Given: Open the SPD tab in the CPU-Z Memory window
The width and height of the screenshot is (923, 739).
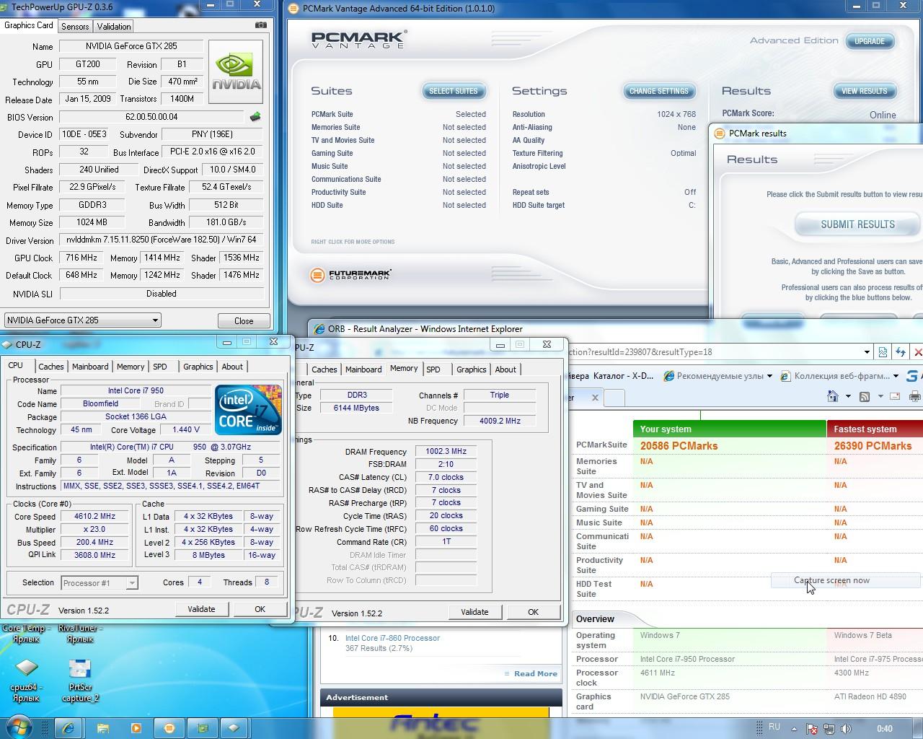Looking at the screenshot, I should coord(433,369).
